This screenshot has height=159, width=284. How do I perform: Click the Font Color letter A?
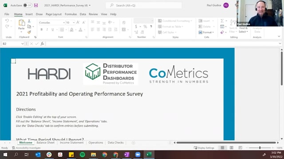click(80, 30)
